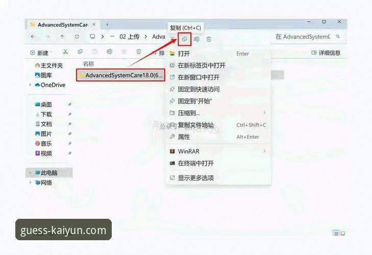
Task: Select 打开 in the context menu
Action: [218, 54]
